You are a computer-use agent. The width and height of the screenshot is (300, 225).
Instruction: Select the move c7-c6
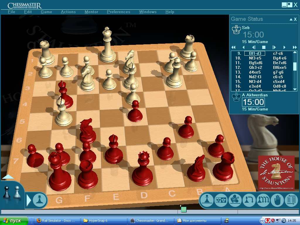(x=278, y=53)
